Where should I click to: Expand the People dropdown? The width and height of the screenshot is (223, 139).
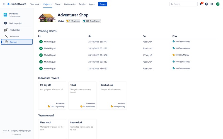coord(83,4)
